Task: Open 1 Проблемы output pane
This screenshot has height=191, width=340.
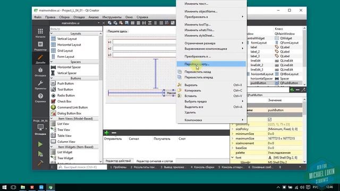Action: click(118, 167)
